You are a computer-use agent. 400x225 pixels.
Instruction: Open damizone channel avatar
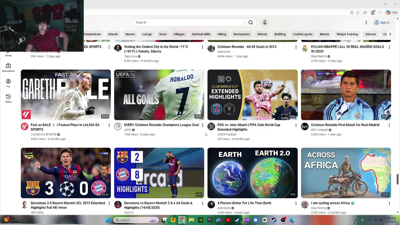click(x=211, y=48)
